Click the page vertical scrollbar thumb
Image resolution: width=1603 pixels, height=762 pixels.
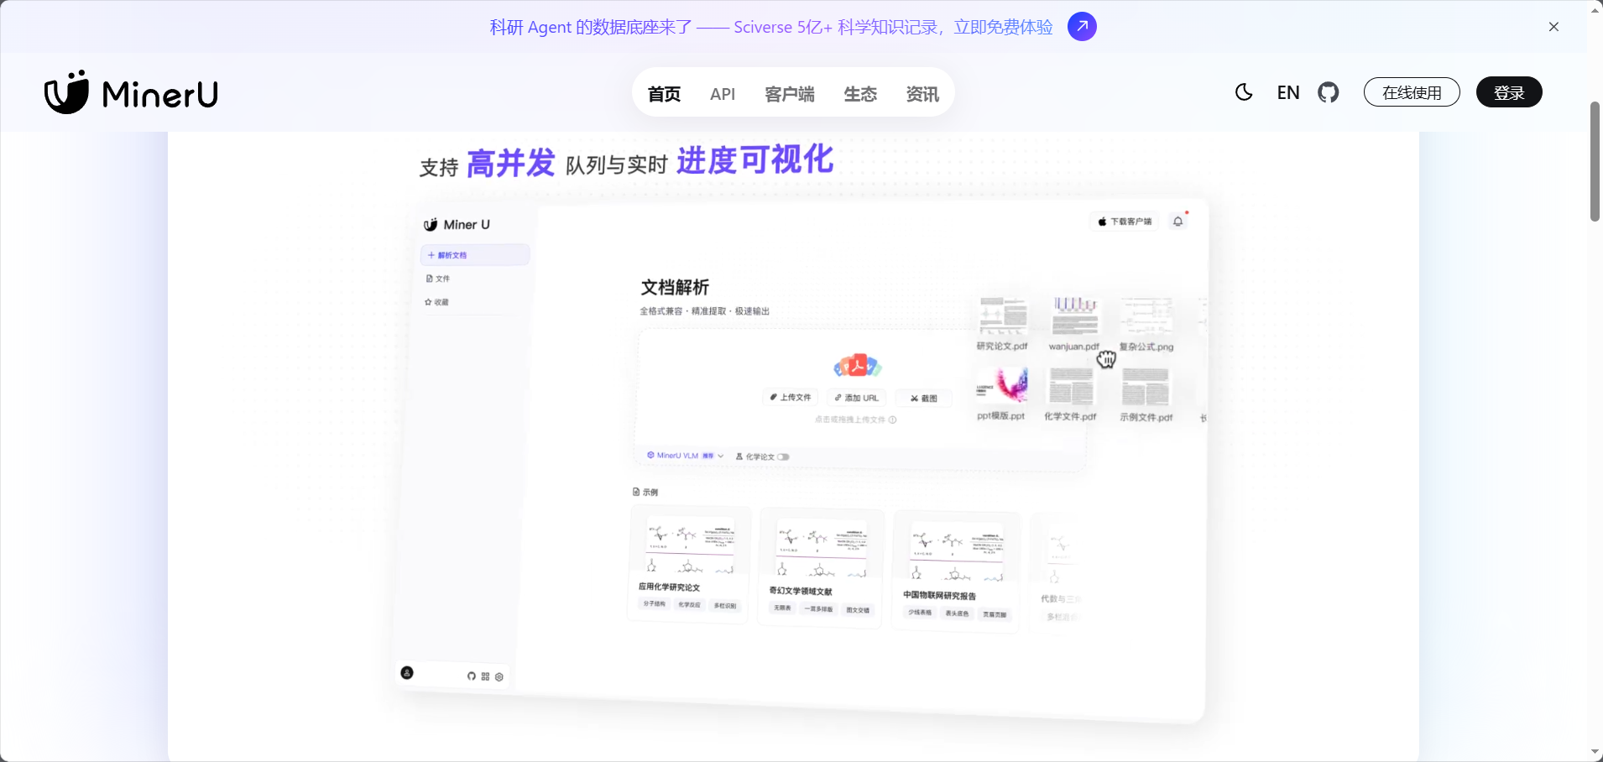1595,161
